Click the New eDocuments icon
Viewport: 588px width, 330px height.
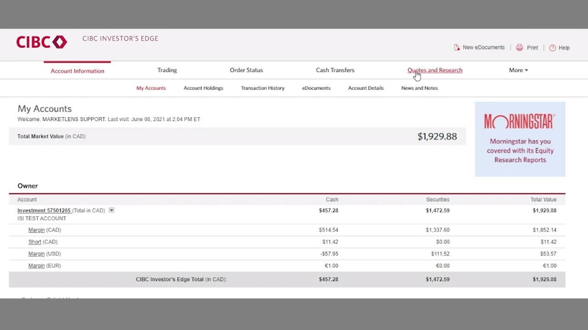tap(457, 48)
